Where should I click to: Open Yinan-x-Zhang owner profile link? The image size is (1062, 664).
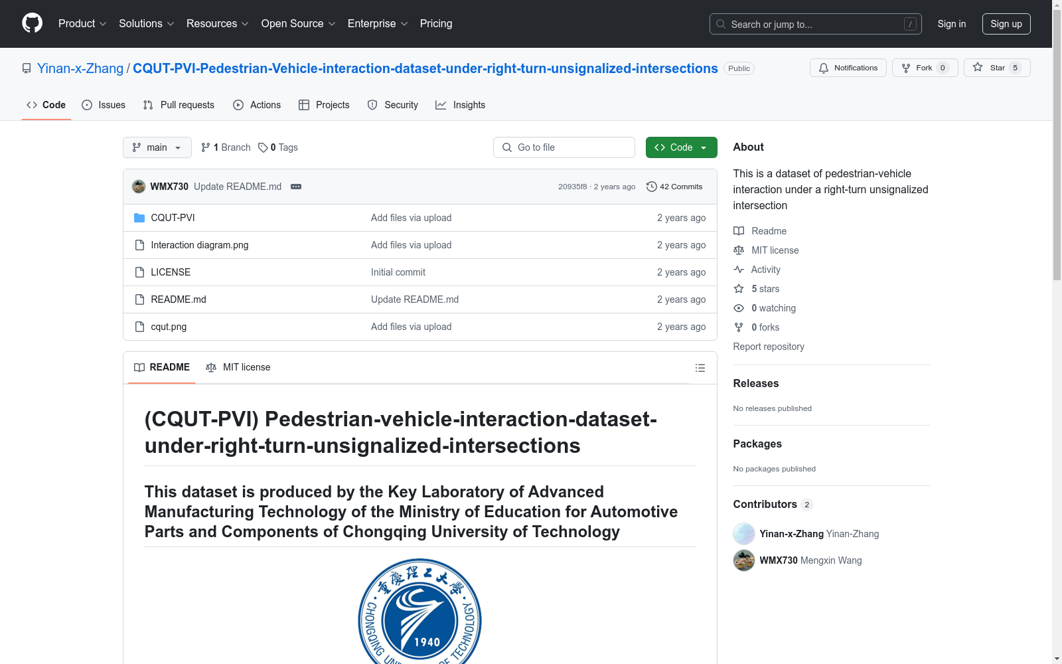(x=80, y=68)
